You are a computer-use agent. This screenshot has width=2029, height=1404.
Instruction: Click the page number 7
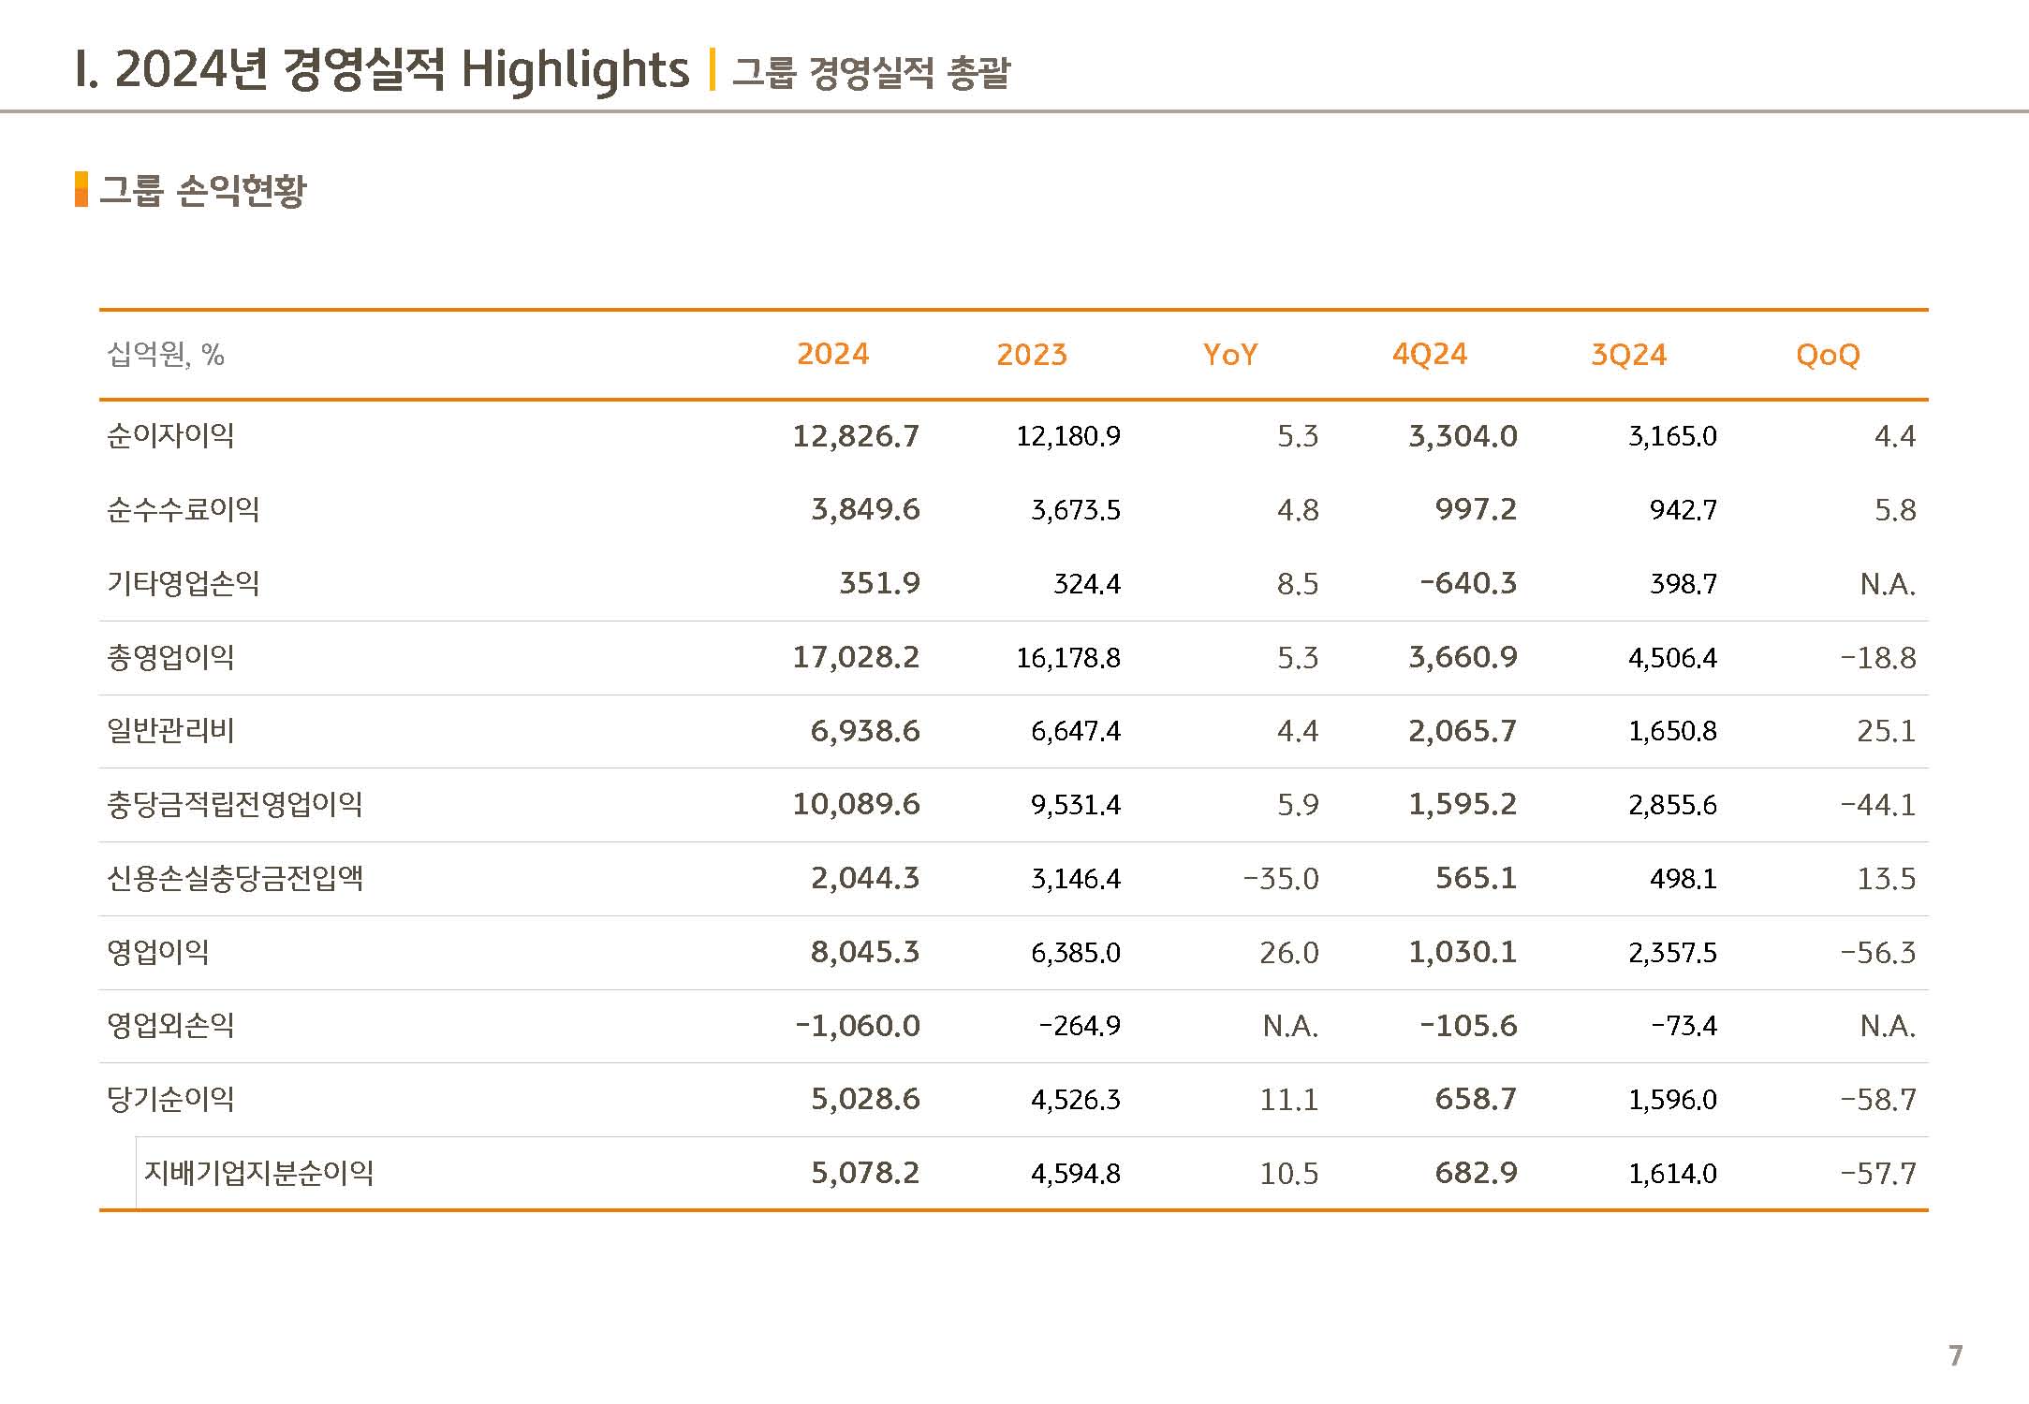click(x=1955, y=1355)
